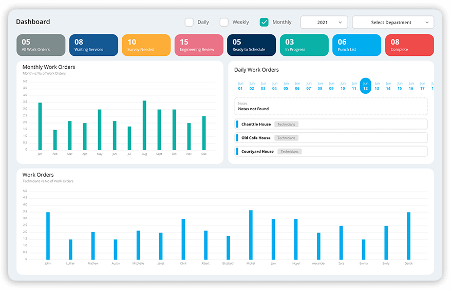Select the Ready to Schedule tile
This screenshot has height=290, width=451.
coord(251,45)
